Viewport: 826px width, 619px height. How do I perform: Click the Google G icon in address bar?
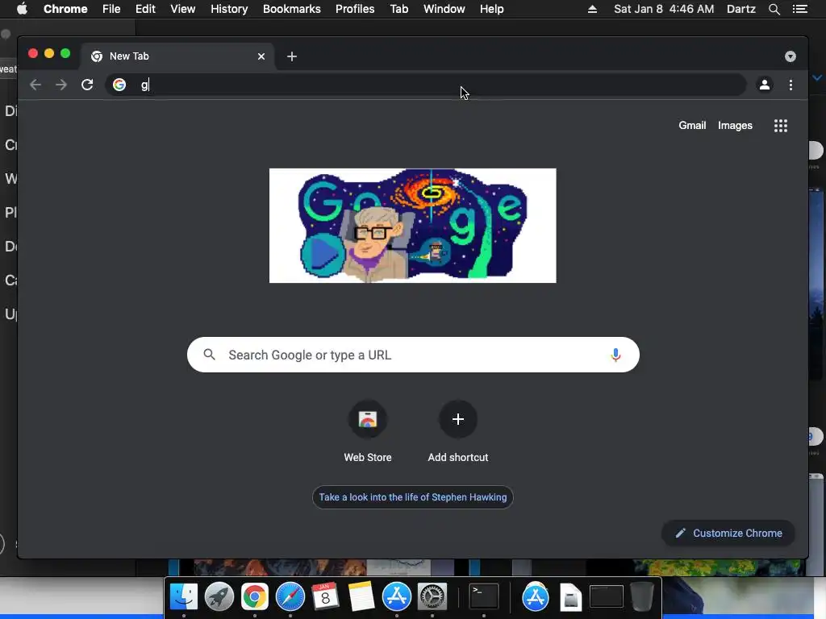coord(119,85)
